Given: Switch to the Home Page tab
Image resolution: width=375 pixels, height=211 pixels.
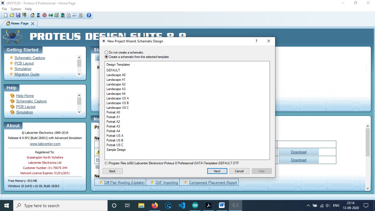Looking at the screenshot, I should point(19,23).
